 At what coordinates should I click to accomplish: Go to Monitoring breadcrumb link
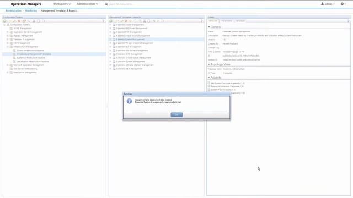pyautogui.click(x=31, y=10)
